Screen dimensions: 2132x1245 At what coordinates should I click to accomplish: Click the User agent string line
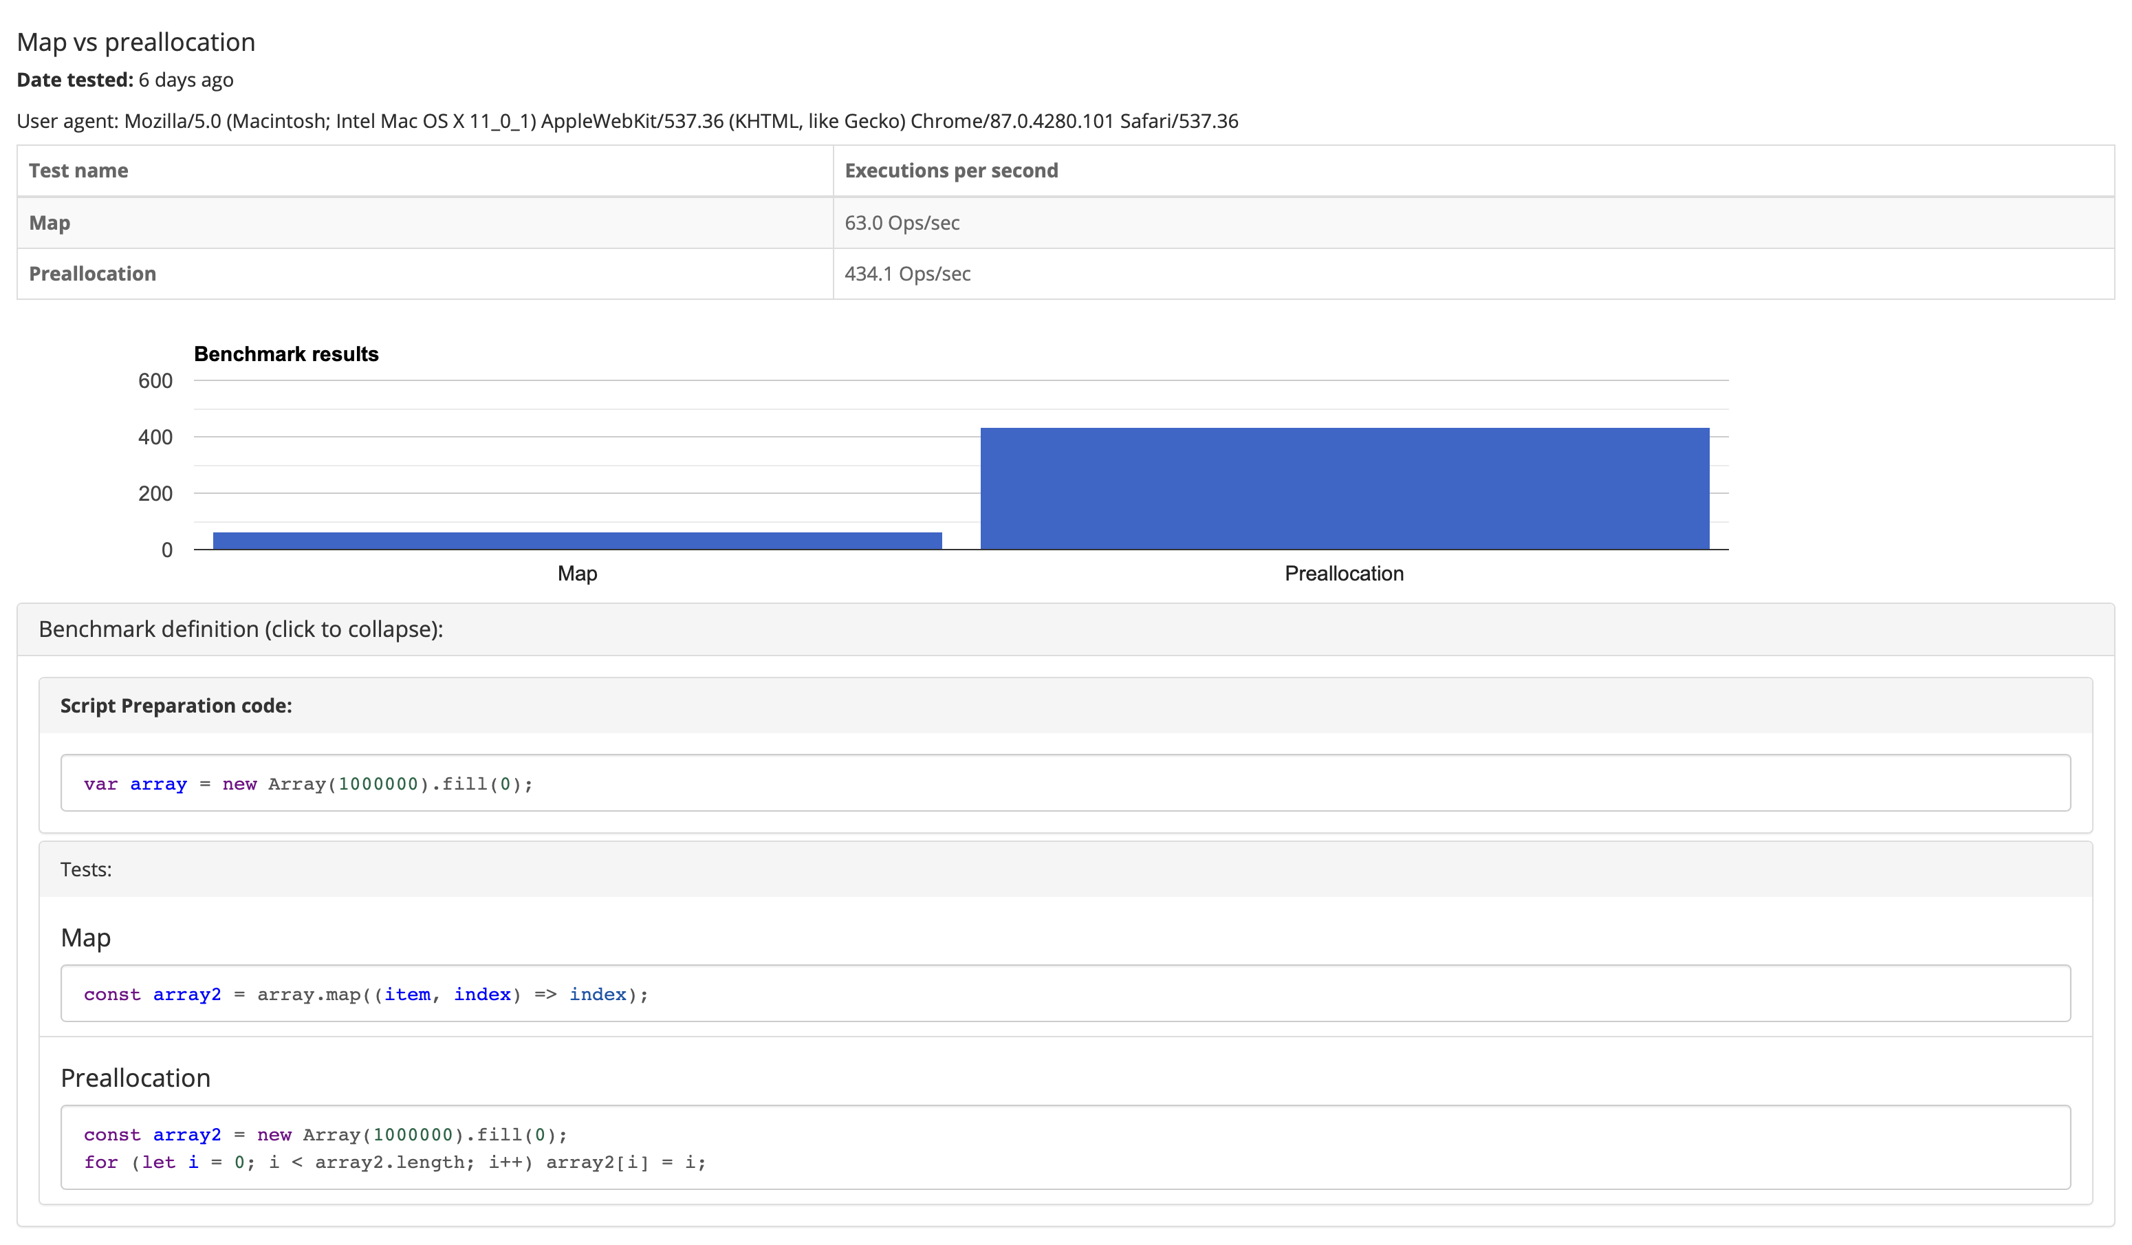627,121
